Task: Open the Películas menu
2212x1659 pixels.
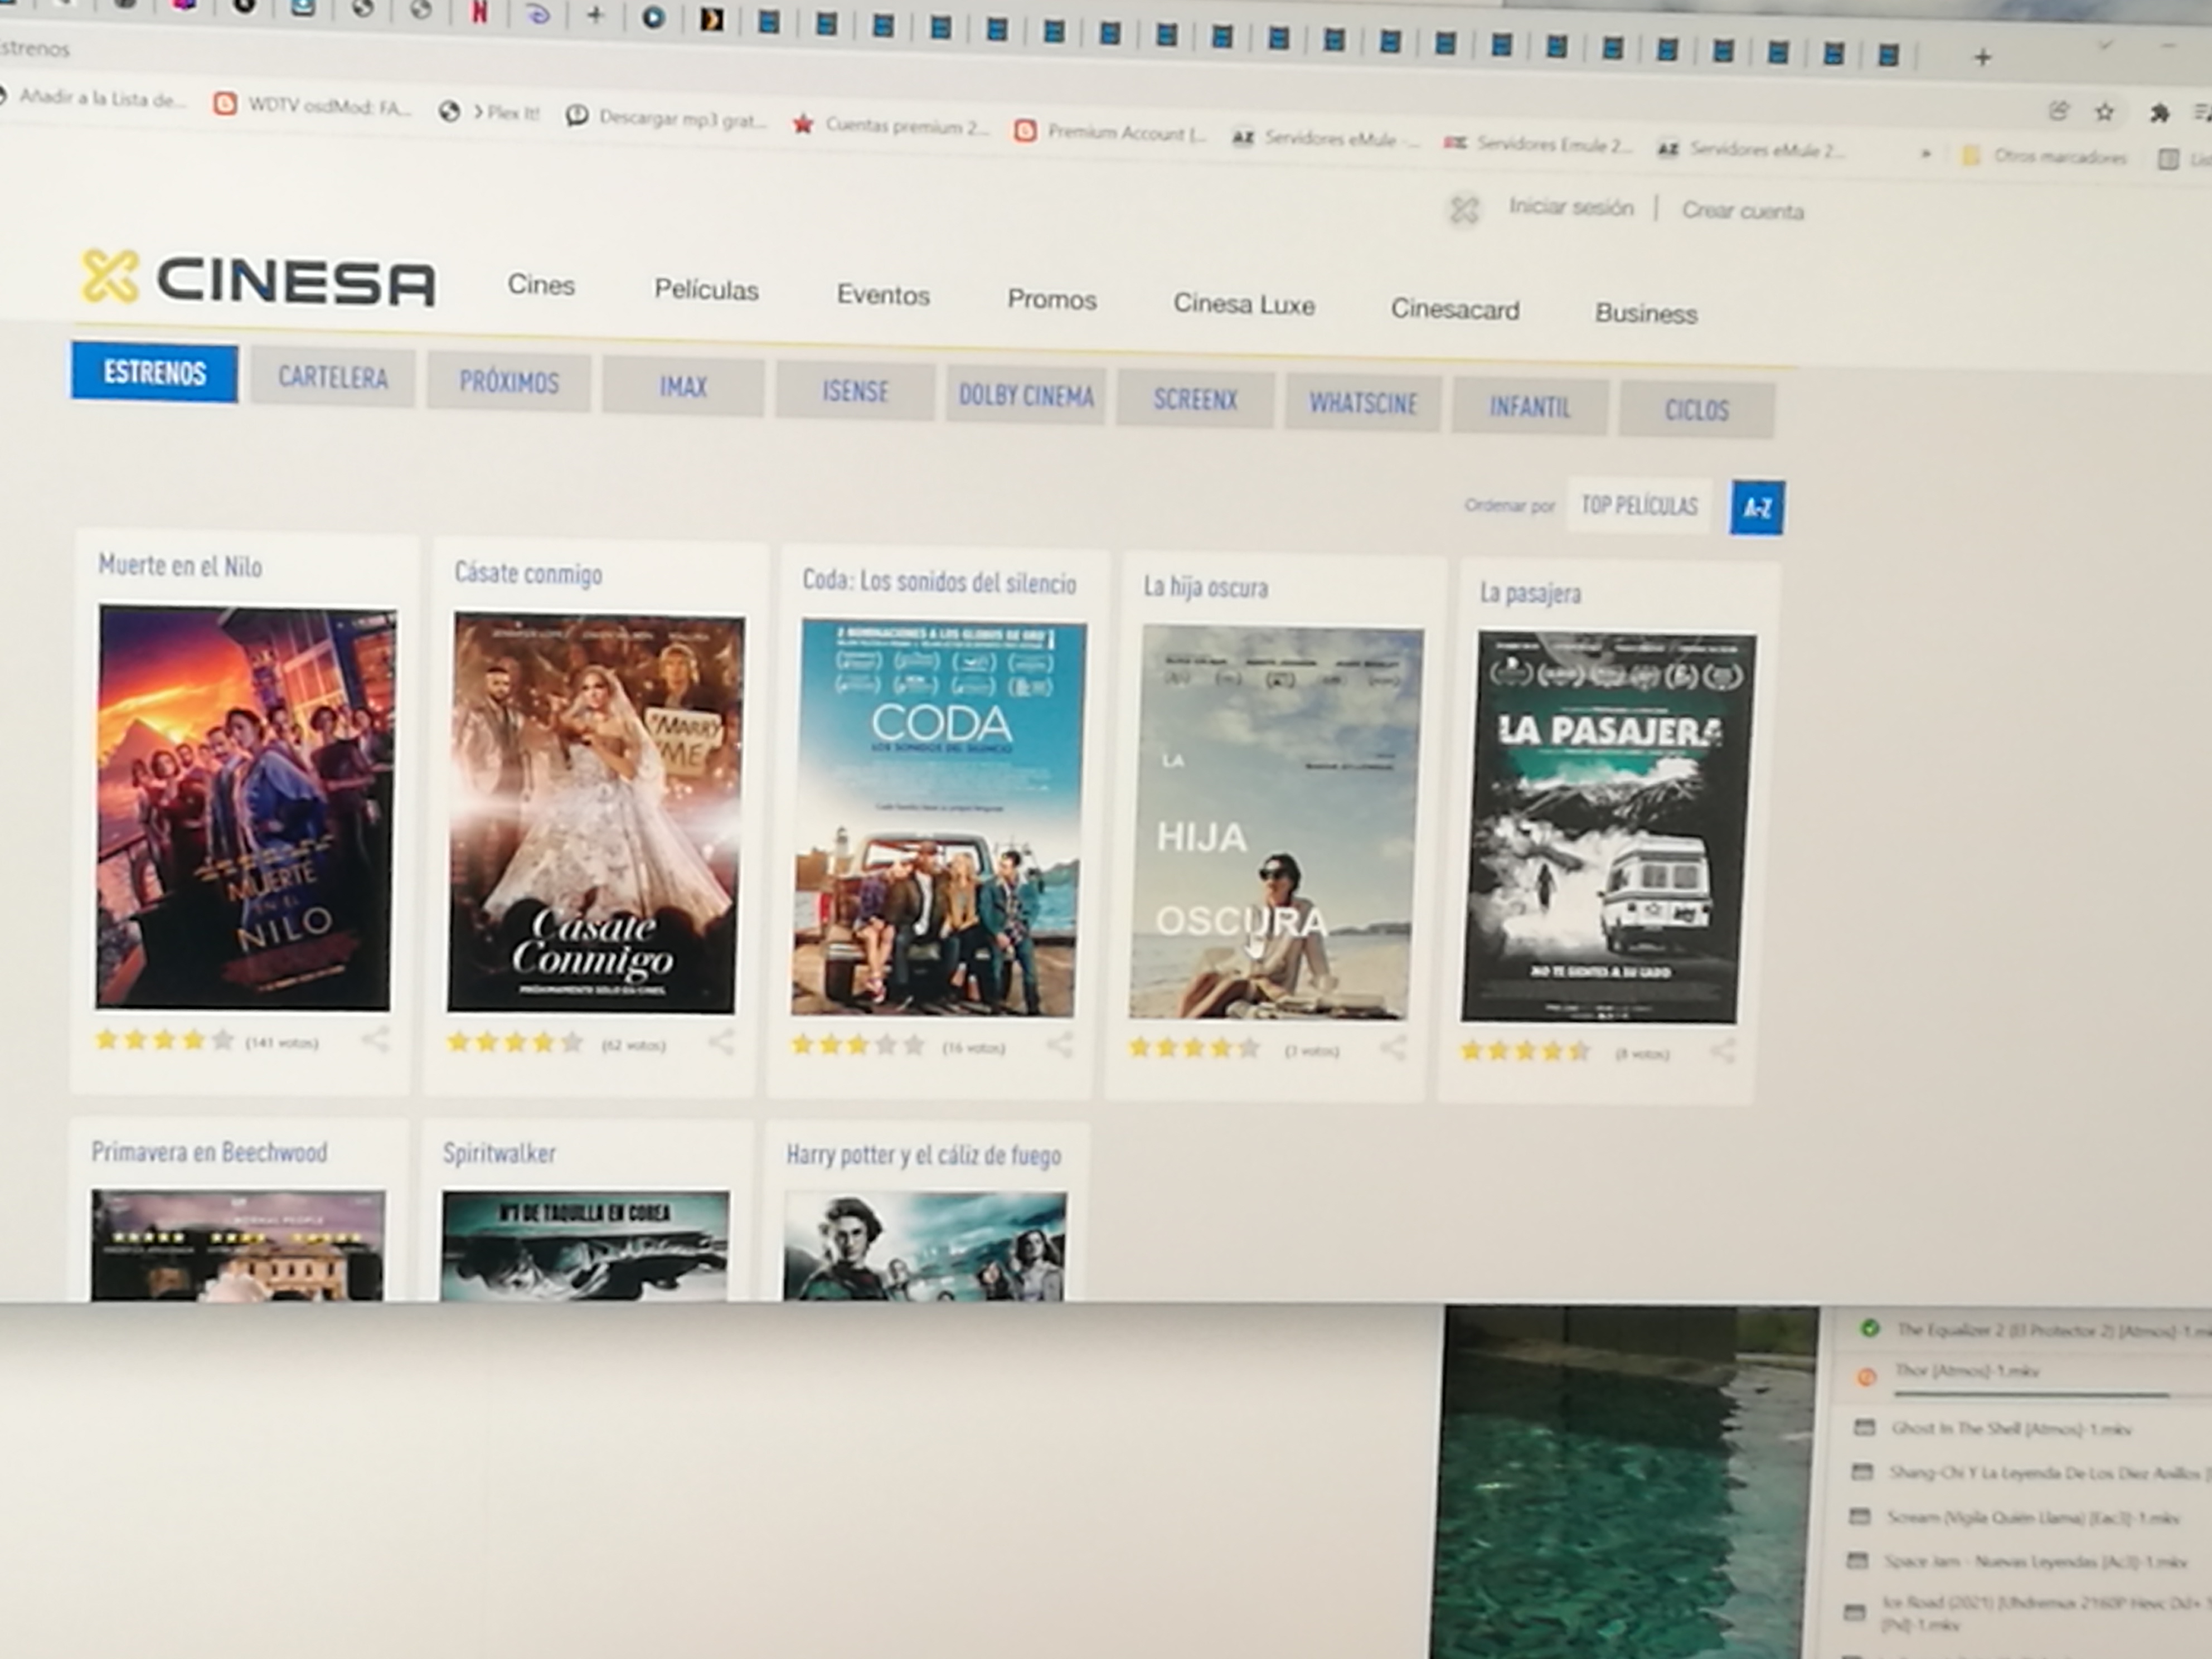Action: [706, 290]
